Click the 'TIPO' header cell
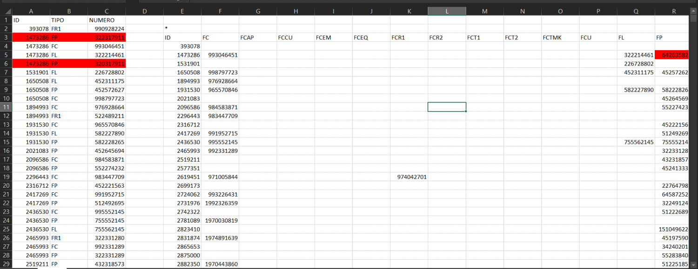The height and width of the screenshot is (269, 698). (69, 20)
